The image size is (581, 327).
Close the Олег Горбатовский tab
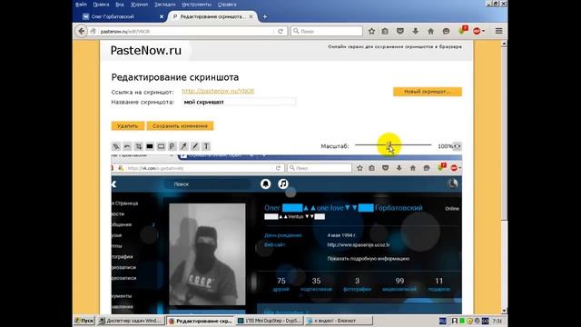pyautogui.click(x=162, y=16)
